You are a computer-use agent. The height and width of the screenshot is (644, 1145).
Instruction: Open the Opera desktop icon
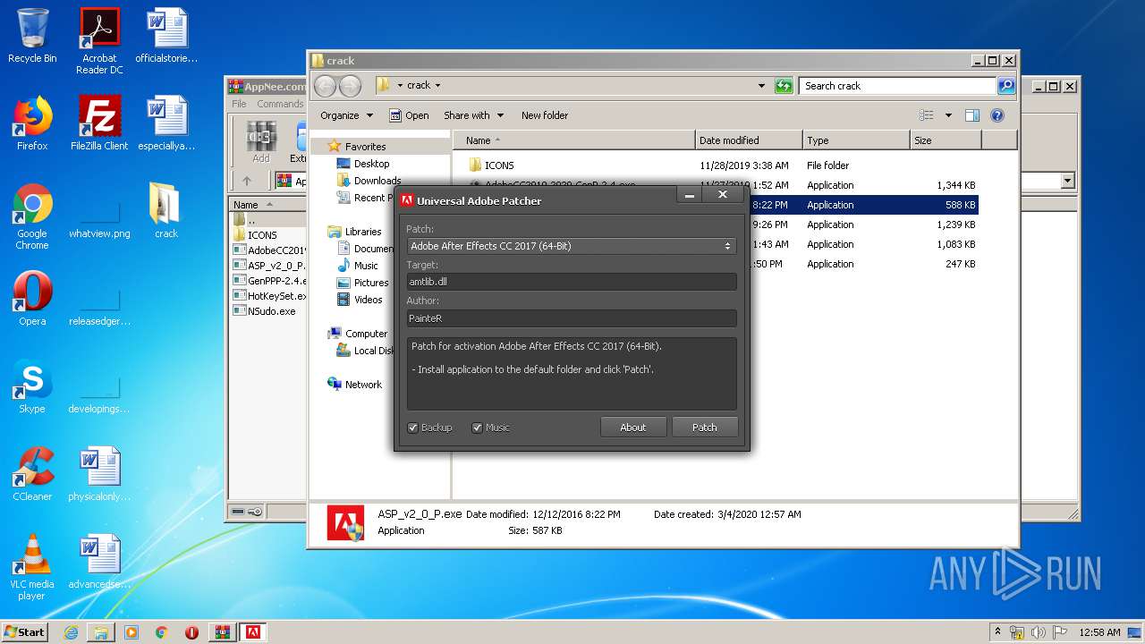click(32, 299)
